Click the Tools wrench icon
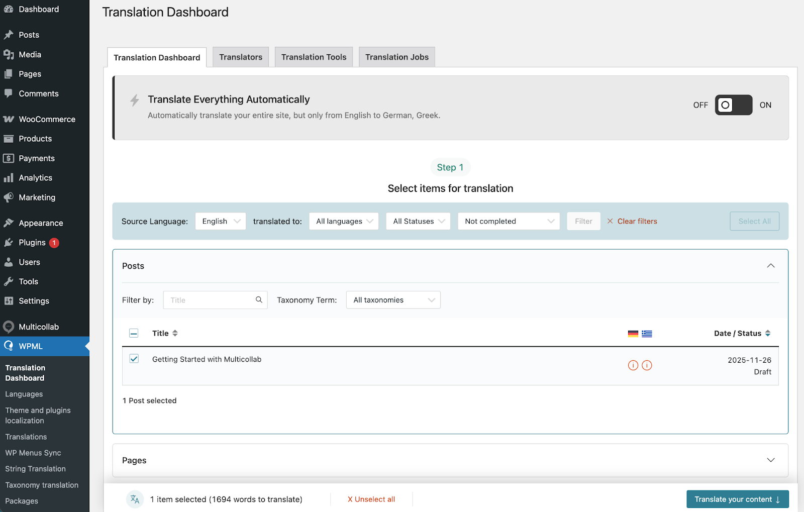Image resolution: width=804 pixels, height=512 pixels. 9,282
